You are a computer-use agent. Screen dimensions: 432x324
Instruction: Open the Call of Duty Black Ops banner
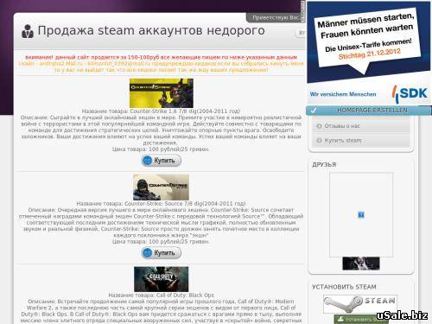[161, 279]
